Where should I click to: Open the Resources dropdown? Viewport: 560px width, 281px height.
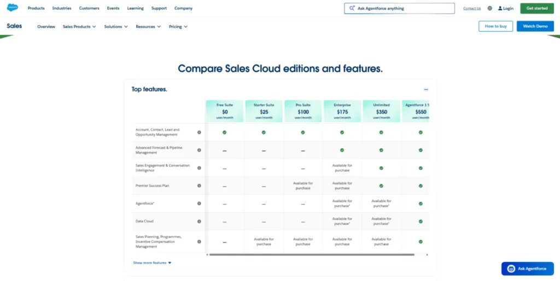coord(148,26)
